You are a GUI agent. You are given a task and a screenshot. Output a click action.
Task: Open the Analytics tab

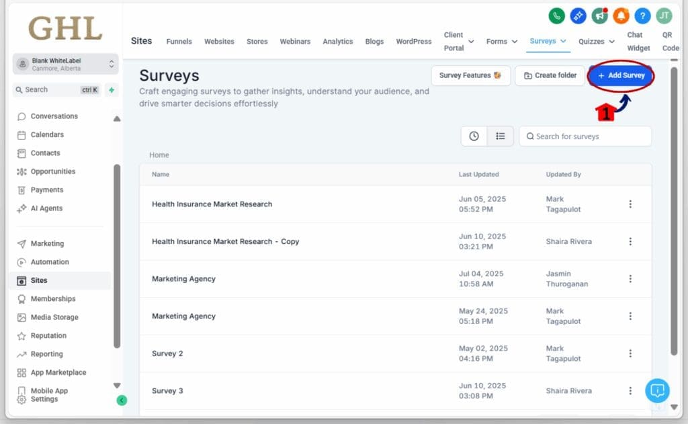[x=337, y=41]
